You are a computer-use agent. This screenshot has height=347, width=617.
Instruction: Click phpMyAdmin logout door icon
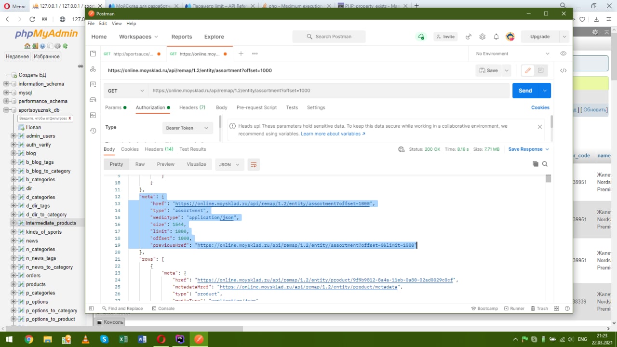(x=35, y=46)
